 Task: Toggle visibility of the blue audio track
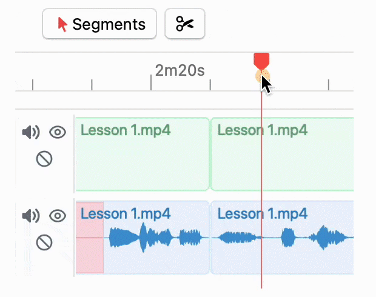click(58, 215)
